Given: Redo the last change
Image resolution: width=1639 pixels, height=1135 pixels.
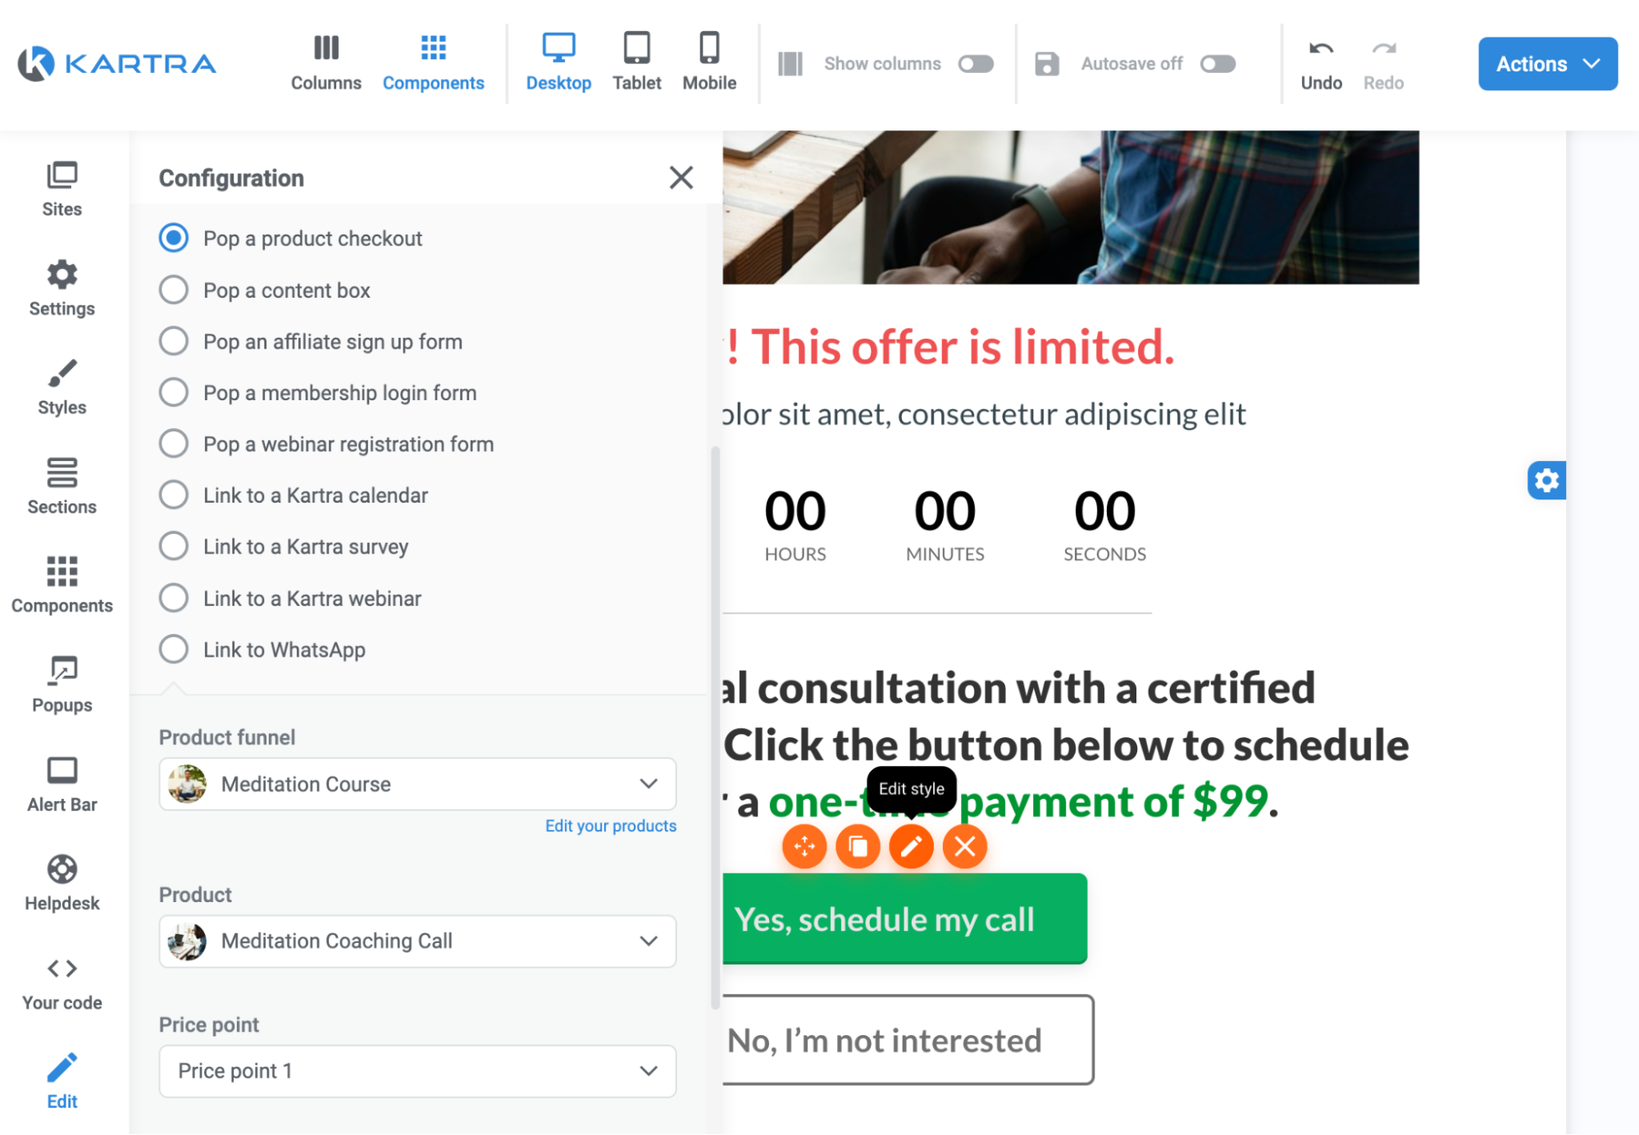Looking at the screenshot, I should (x=1383, y=64).
